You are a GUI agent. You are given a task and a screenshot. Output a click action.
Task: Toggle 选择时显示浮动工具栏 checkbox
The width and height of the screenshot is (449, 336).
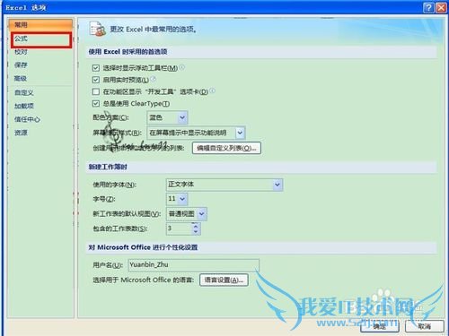[x=96, y=68]
